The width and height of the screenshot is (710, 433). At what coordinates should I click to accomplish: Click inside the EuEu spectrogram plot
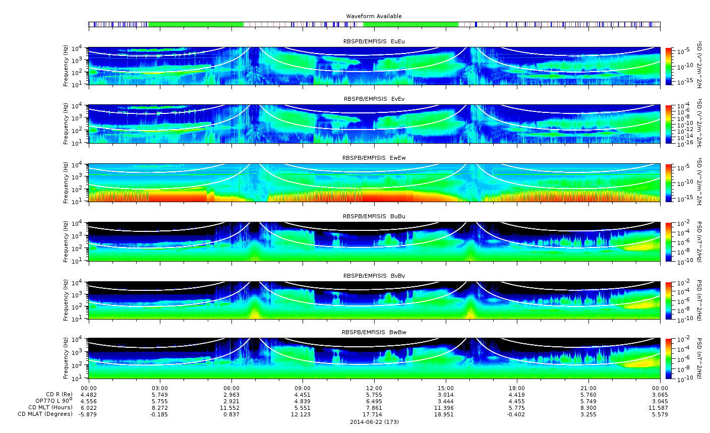374,66
